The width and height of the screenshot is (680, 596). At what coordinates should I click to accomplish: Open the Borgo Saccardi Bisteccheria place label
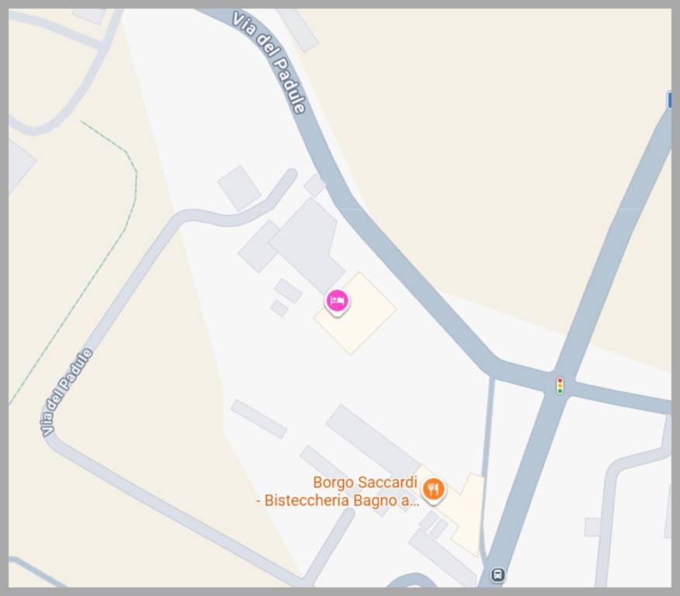[x=338, y=491]
